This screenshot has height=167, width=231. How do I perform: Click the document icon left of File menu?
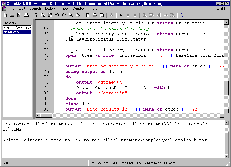[x=4, y=9]
